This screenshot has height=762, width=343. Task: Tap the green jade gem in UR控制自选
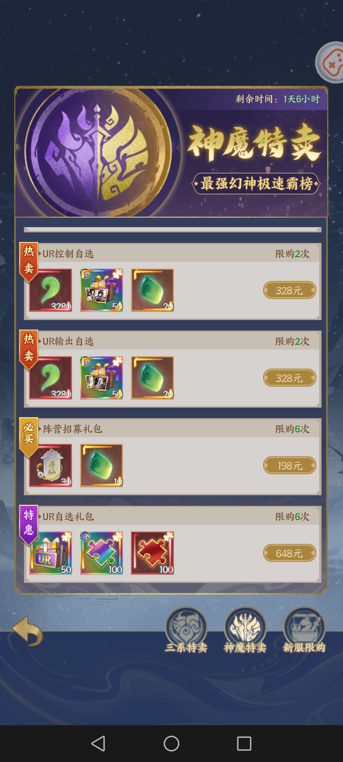click(x=152, y=290)
